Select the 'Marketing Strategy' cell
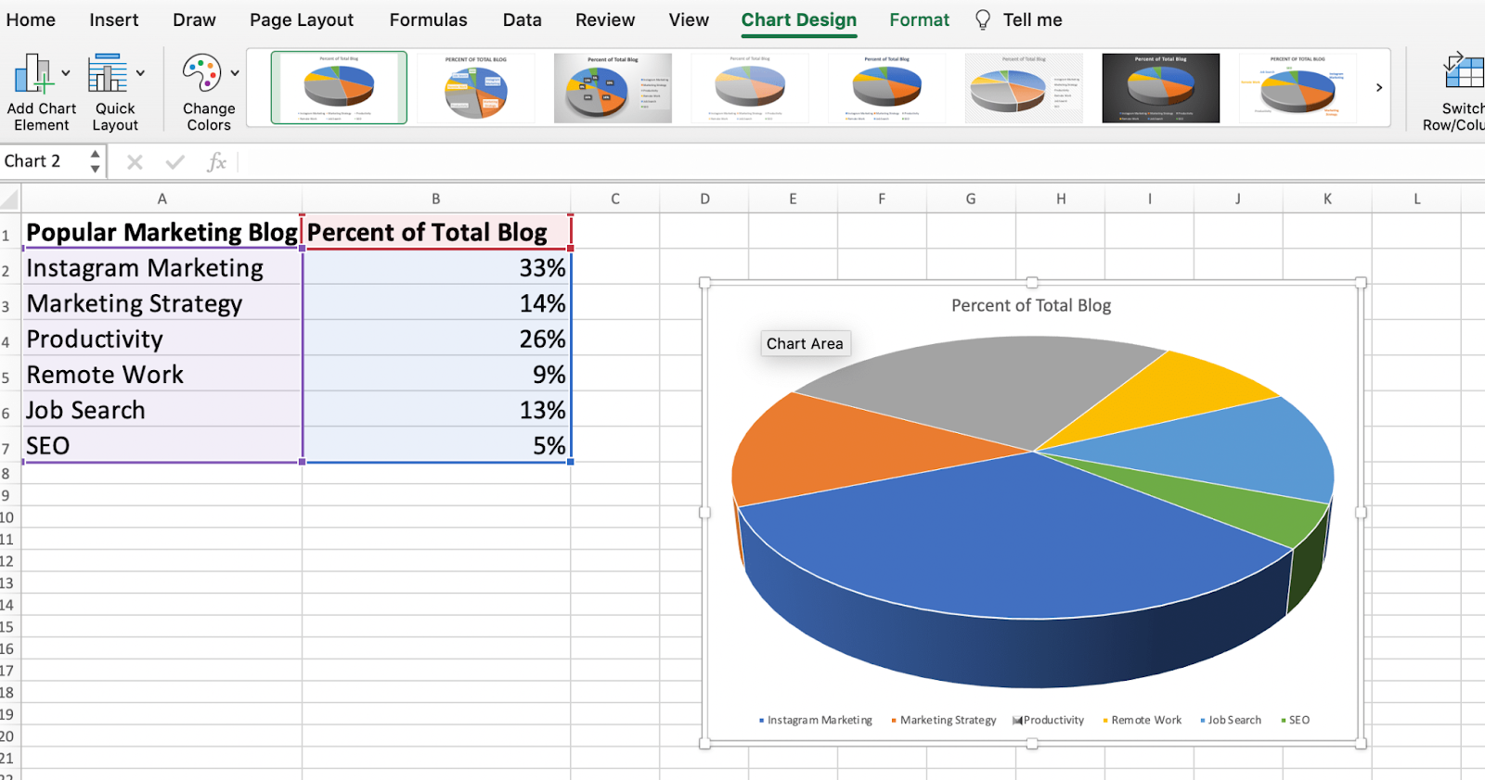 click(161, 303)
